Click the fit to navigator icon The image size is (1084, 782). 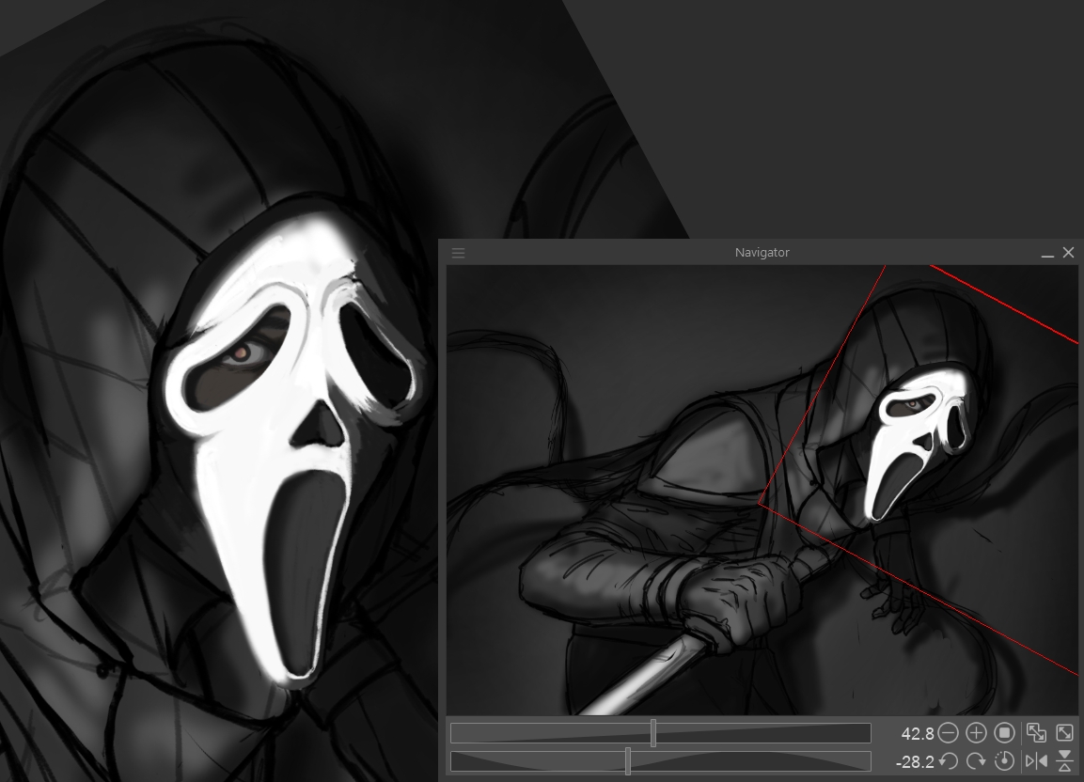pos(1036,733)
